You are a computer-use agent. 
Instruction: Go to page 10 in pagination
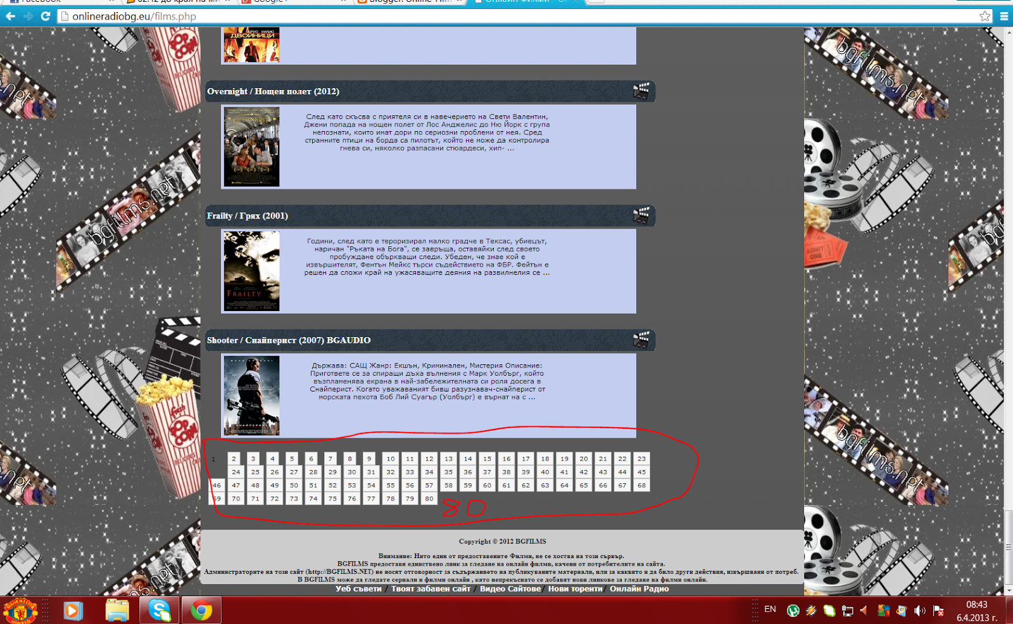click(391, 459)
